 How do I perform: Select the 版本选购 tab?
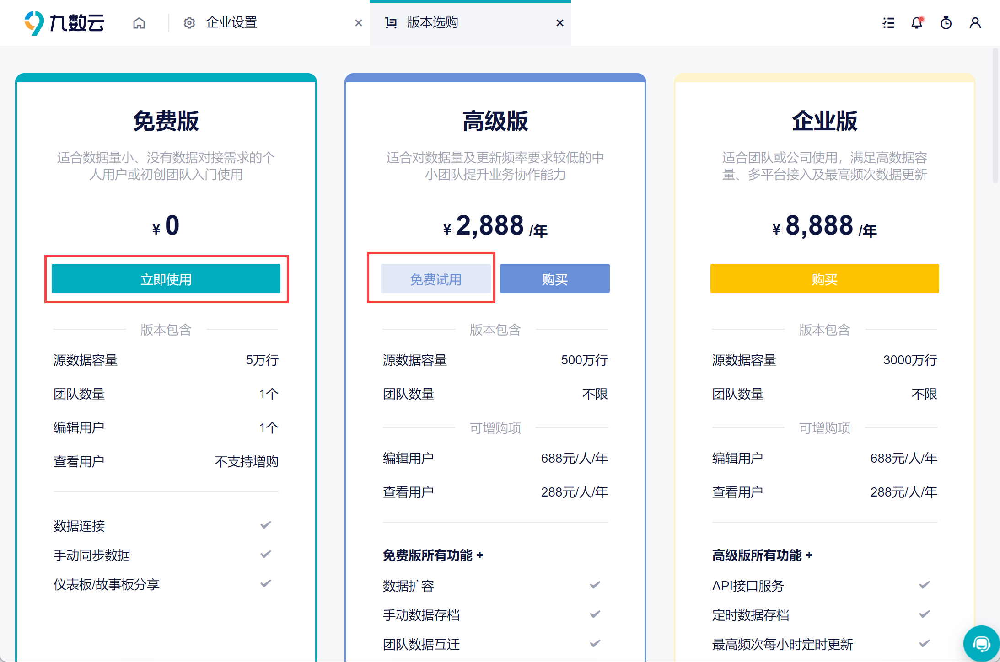coord(432,23)
